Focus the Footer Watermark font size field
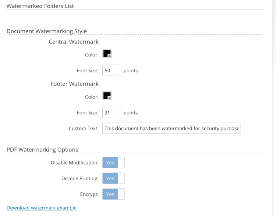 112,112
